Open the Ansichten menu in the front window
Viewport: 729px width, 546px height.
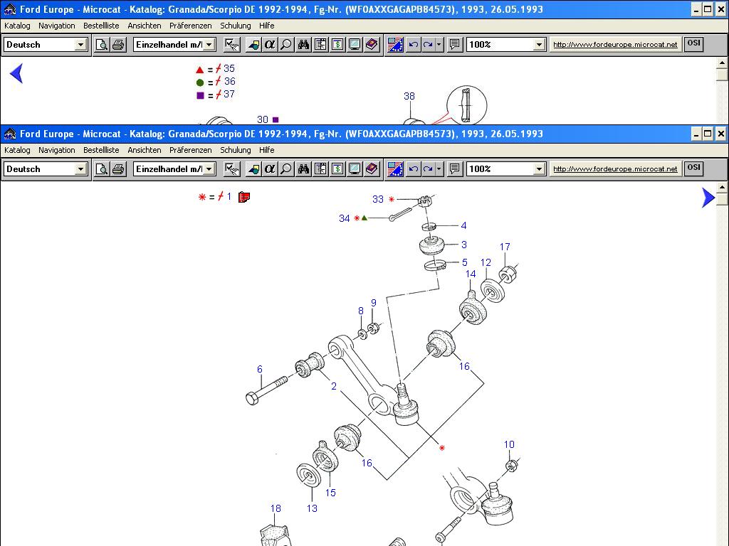145,150
